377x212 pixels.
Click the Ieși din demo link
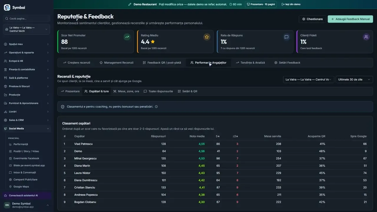[x=291, y=4]
